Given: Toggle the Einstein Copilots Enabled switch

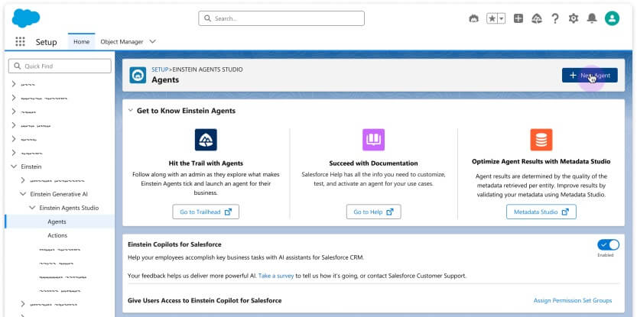Looking at the screenshot, I should (x=608, y=244).
